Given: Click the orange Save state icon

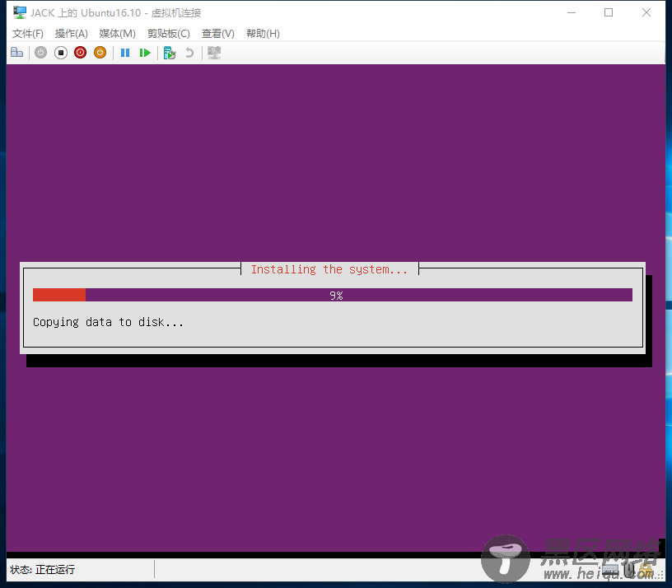Looking at the screenshot, I should click(x=100, y=53).
